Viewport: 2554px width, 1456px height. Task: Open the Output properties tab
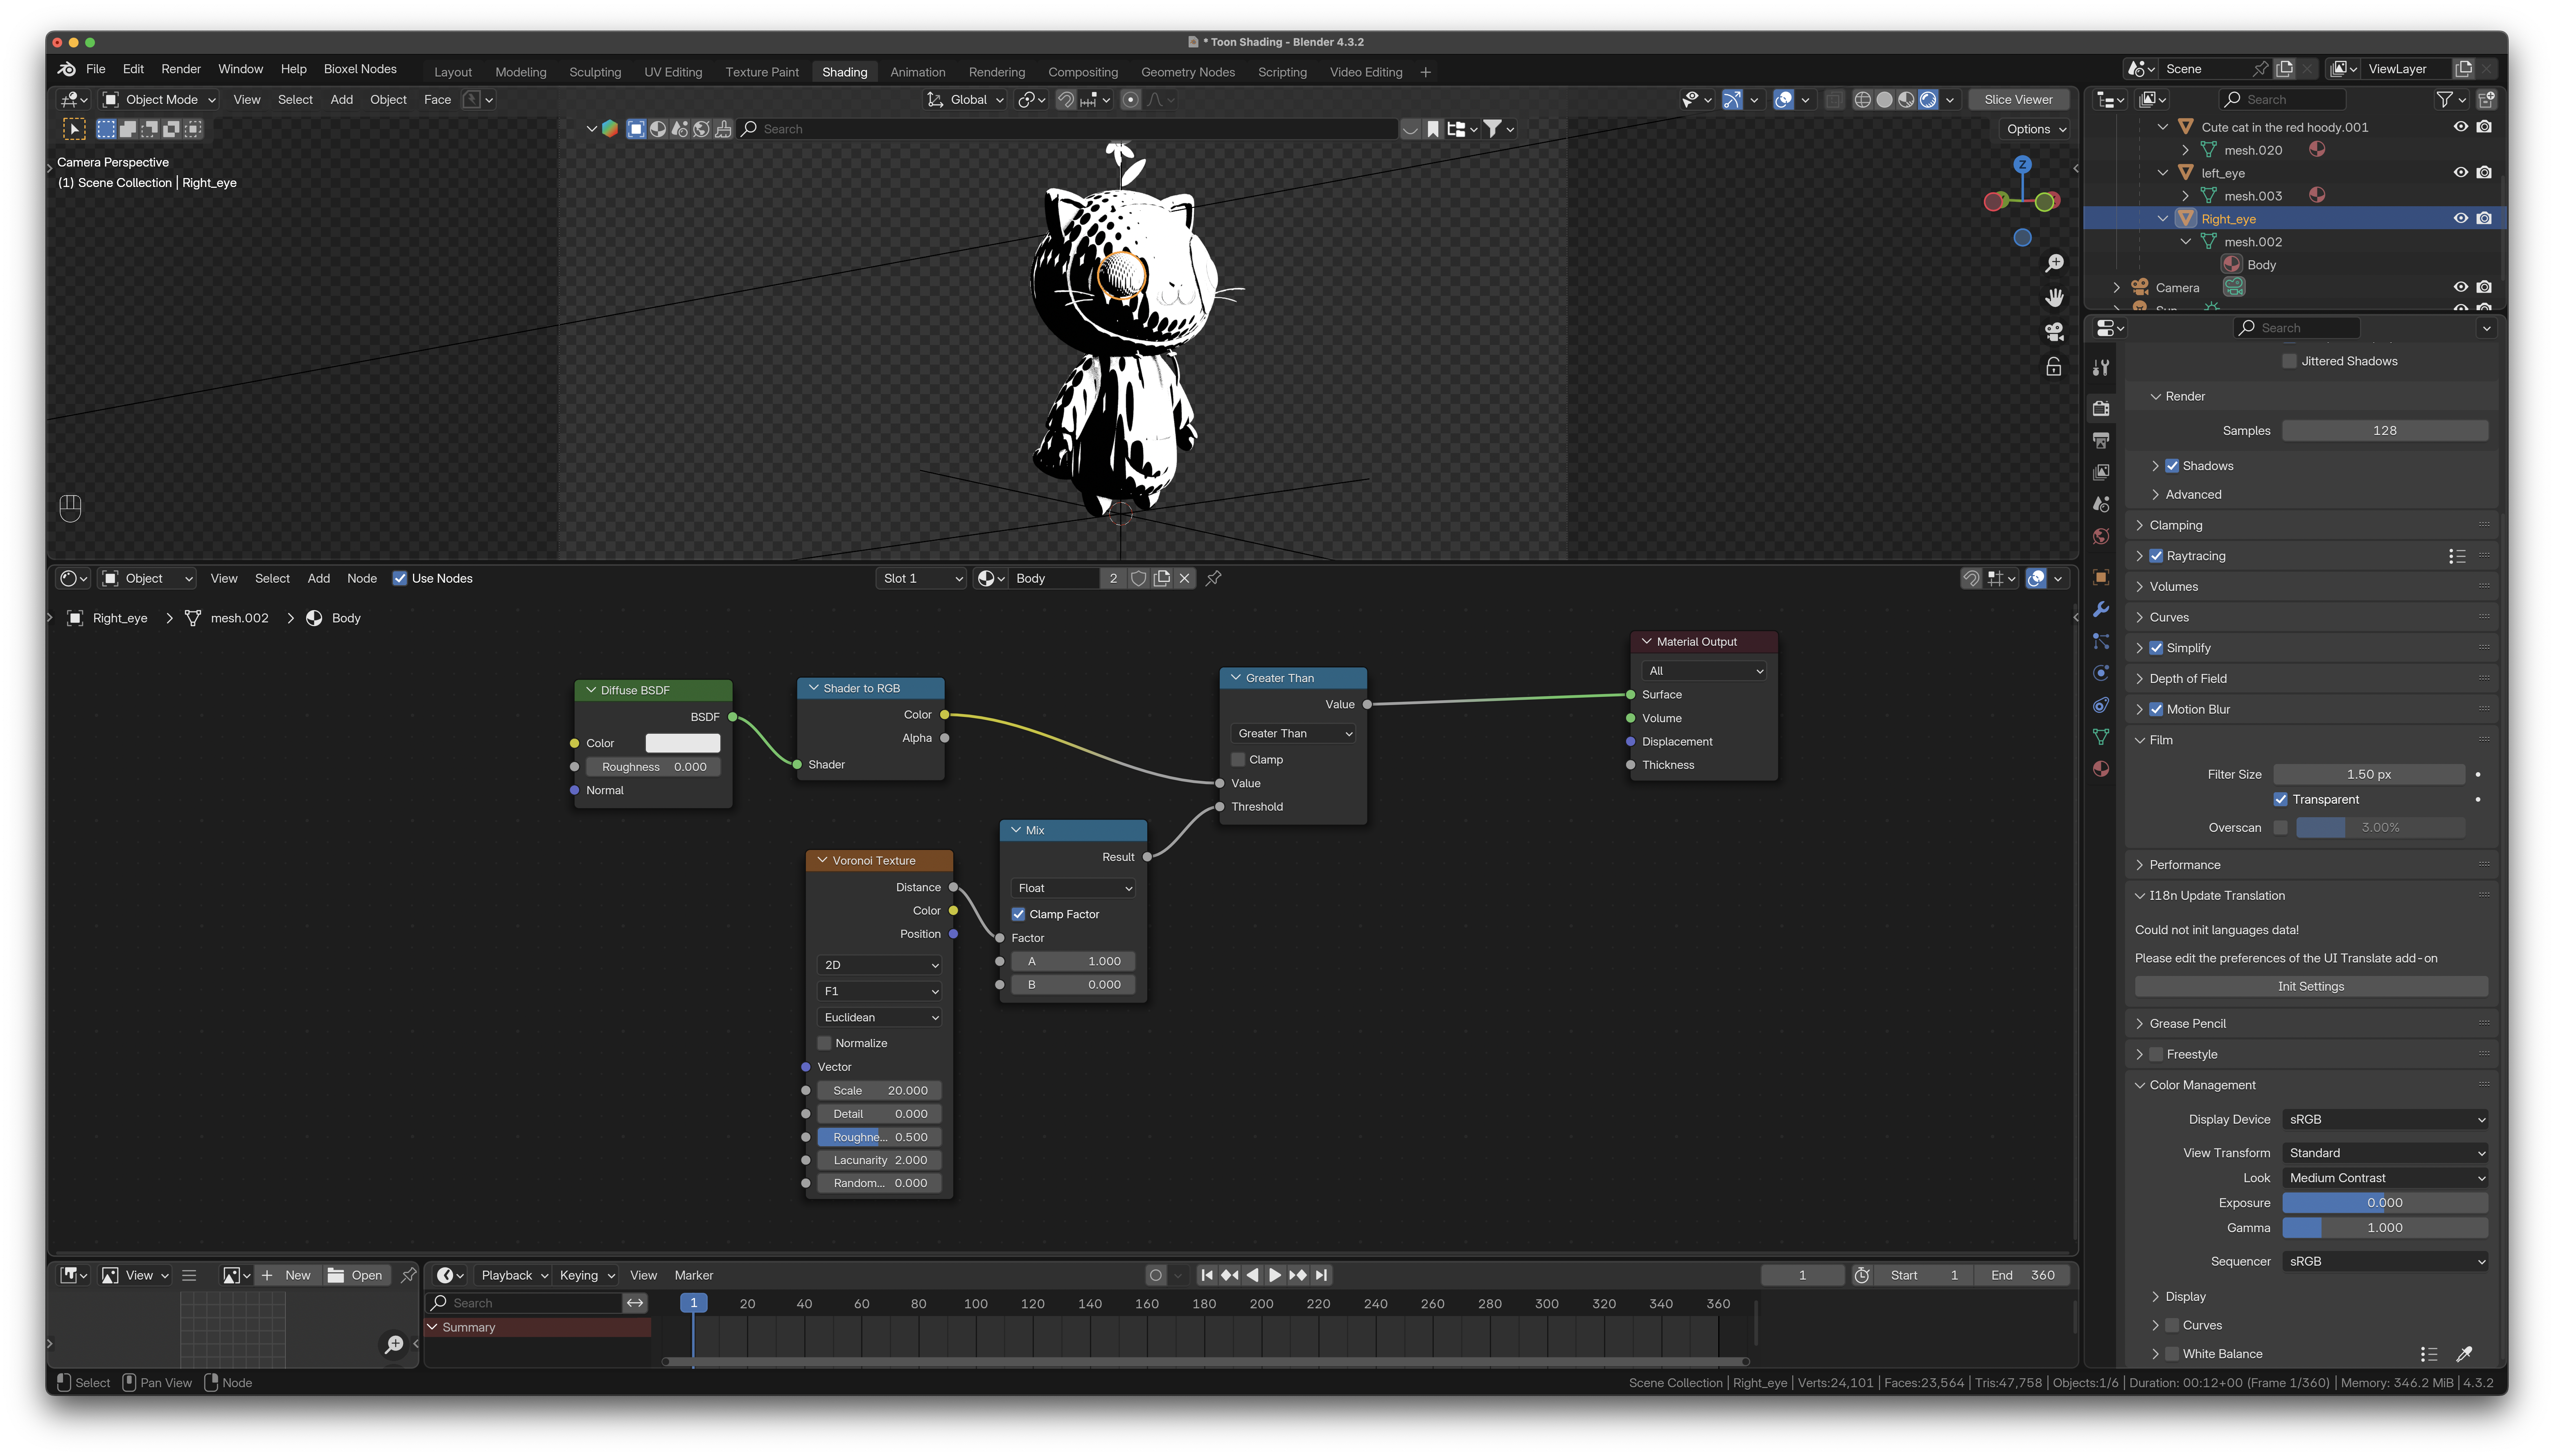pos(2101,440)
